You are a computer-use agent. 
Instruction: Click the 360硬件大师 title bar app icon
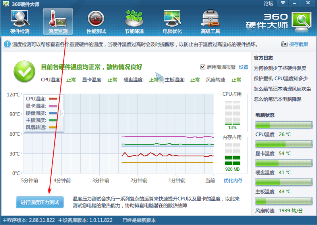tap(6, 4)
